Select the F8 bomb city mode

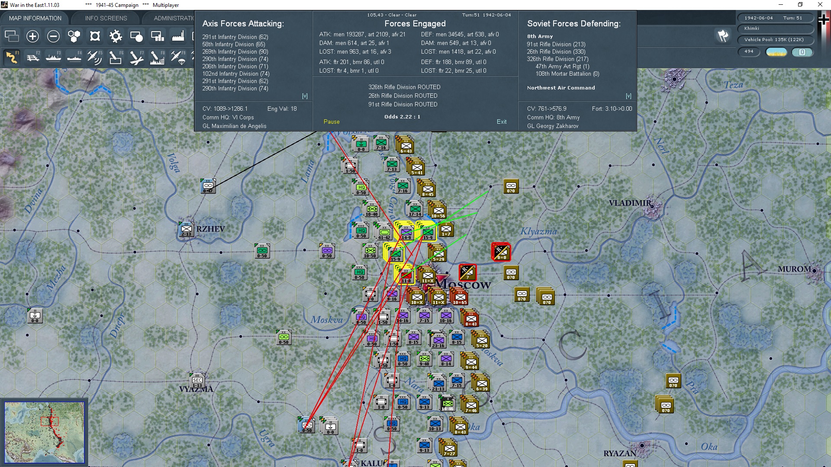coord(157,57)
